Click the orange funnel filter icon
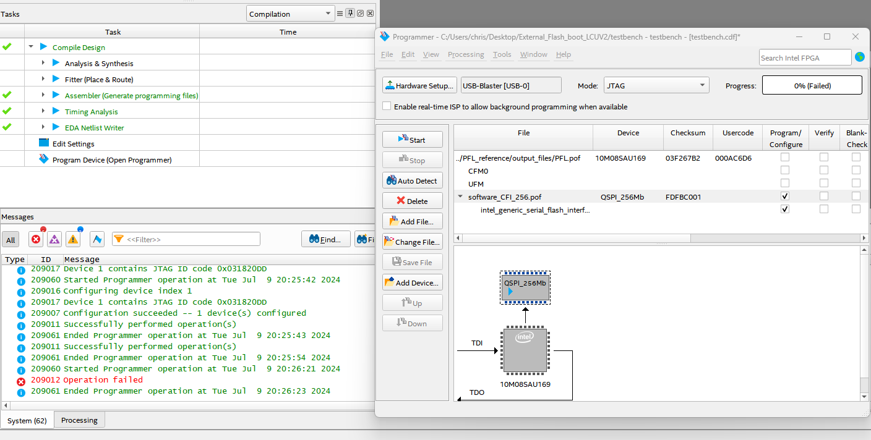This screenshot has height=440, width=871. point(119,239)
